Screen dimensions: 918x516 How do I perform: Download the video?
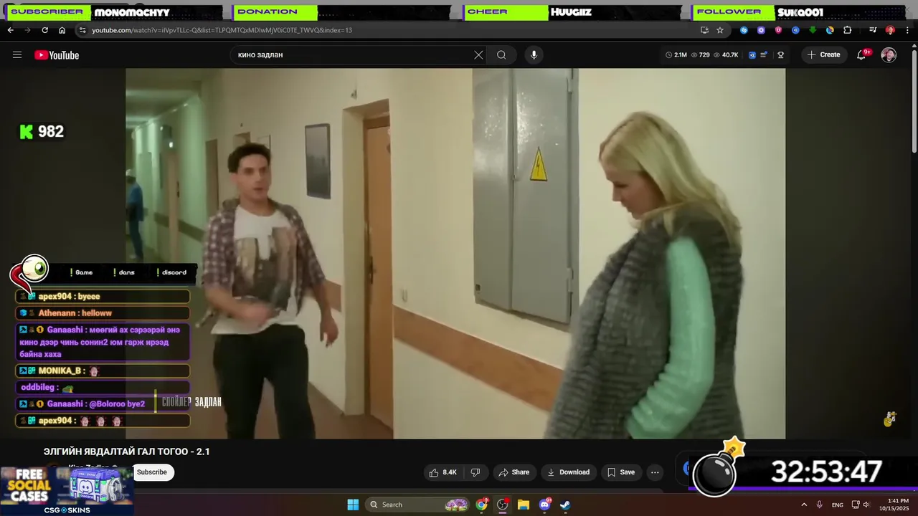568,472
